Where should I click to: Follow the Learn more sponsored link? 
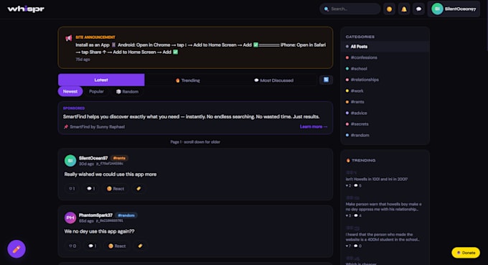pos(314,126)
